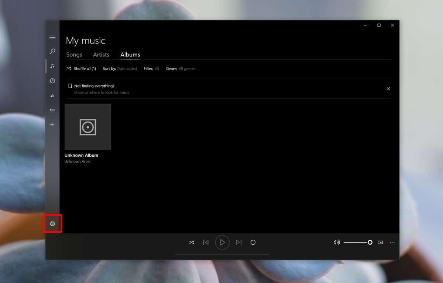This screenshot has height=283, width=443.
Task: Open Playlists icon in sidebar
Action: click(52, 110)
